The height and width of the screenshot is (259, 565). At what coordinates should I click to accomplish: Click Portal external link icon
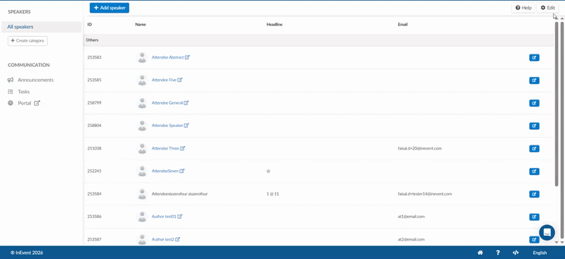pyautogui.click(x=37, y=103)
